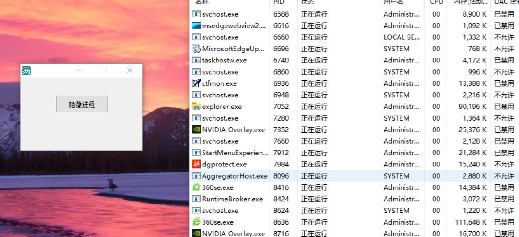Image resolution: width=519 pixels, height=237 pixels.
Task: Click the memory value 13,388 K
Action: click(472, 83)
